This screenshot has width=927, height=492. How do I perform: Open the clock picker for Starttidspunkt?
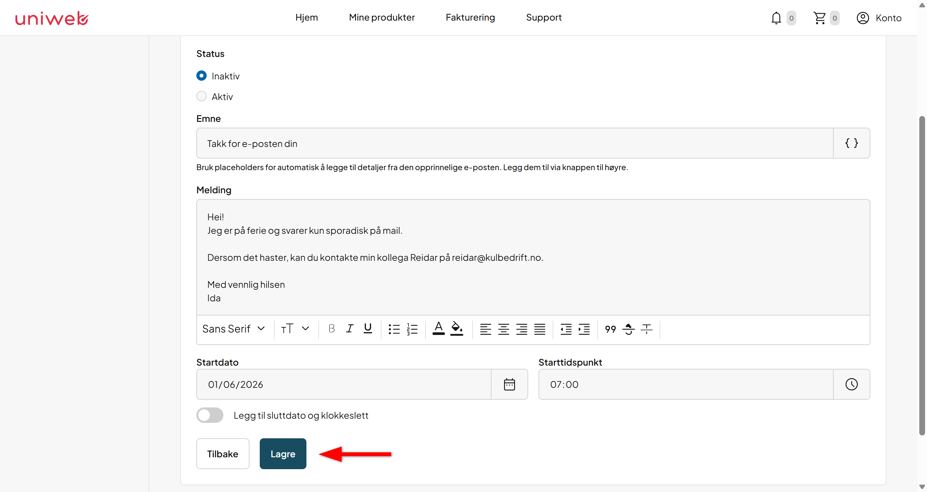click(851, 384)
